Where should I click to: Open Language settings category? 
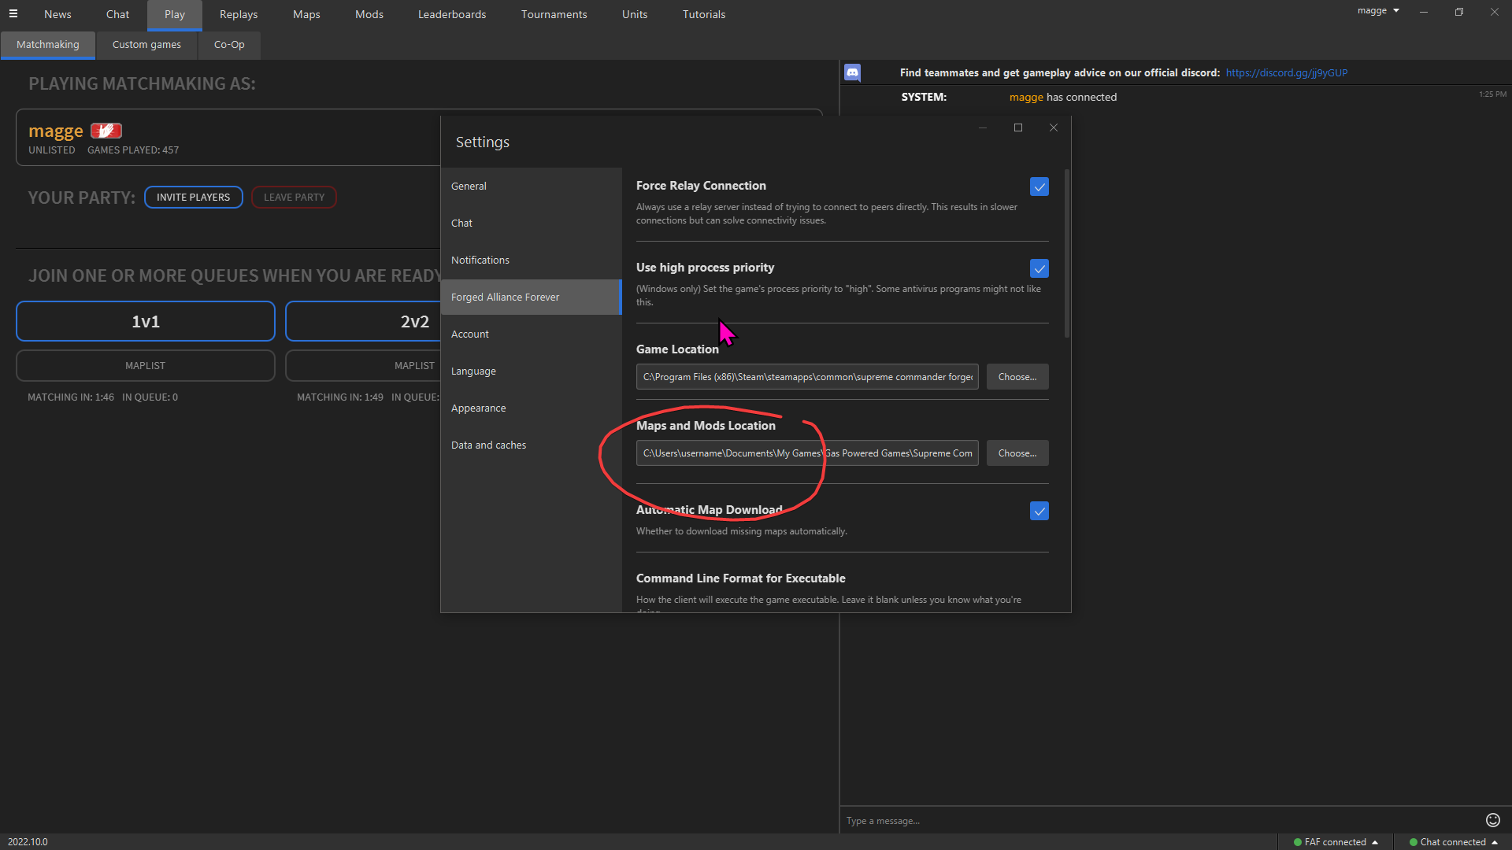click(x=531, y=371)
